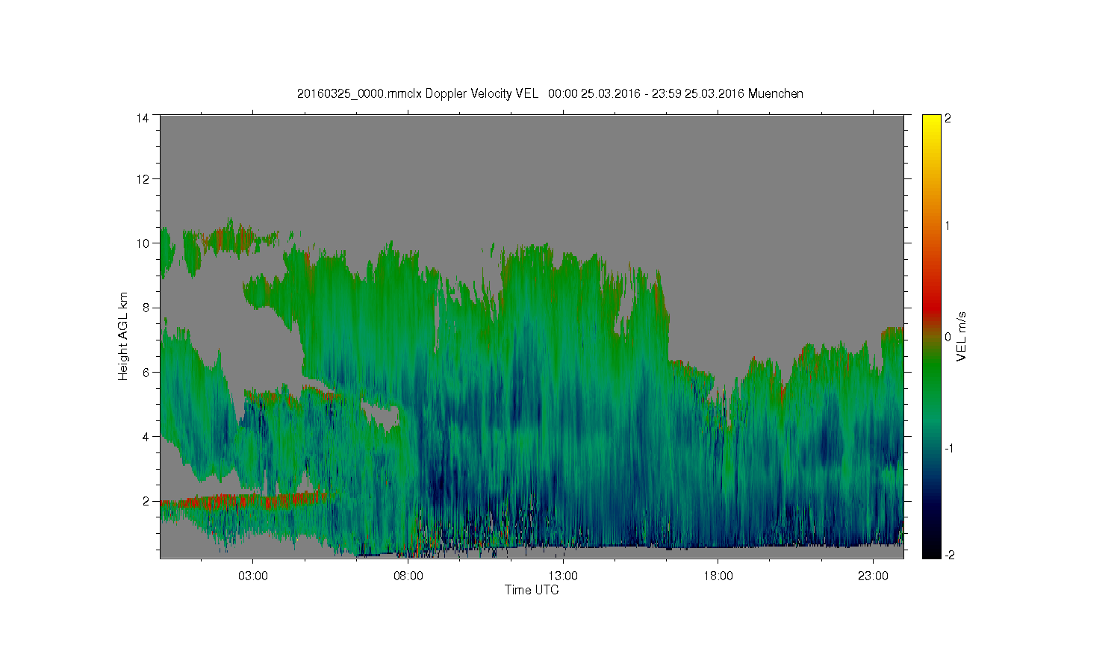Viewport: 1120px width, 672px height.
Task: Click the 23:00 time tick label
Action: (x=873, y=576)
